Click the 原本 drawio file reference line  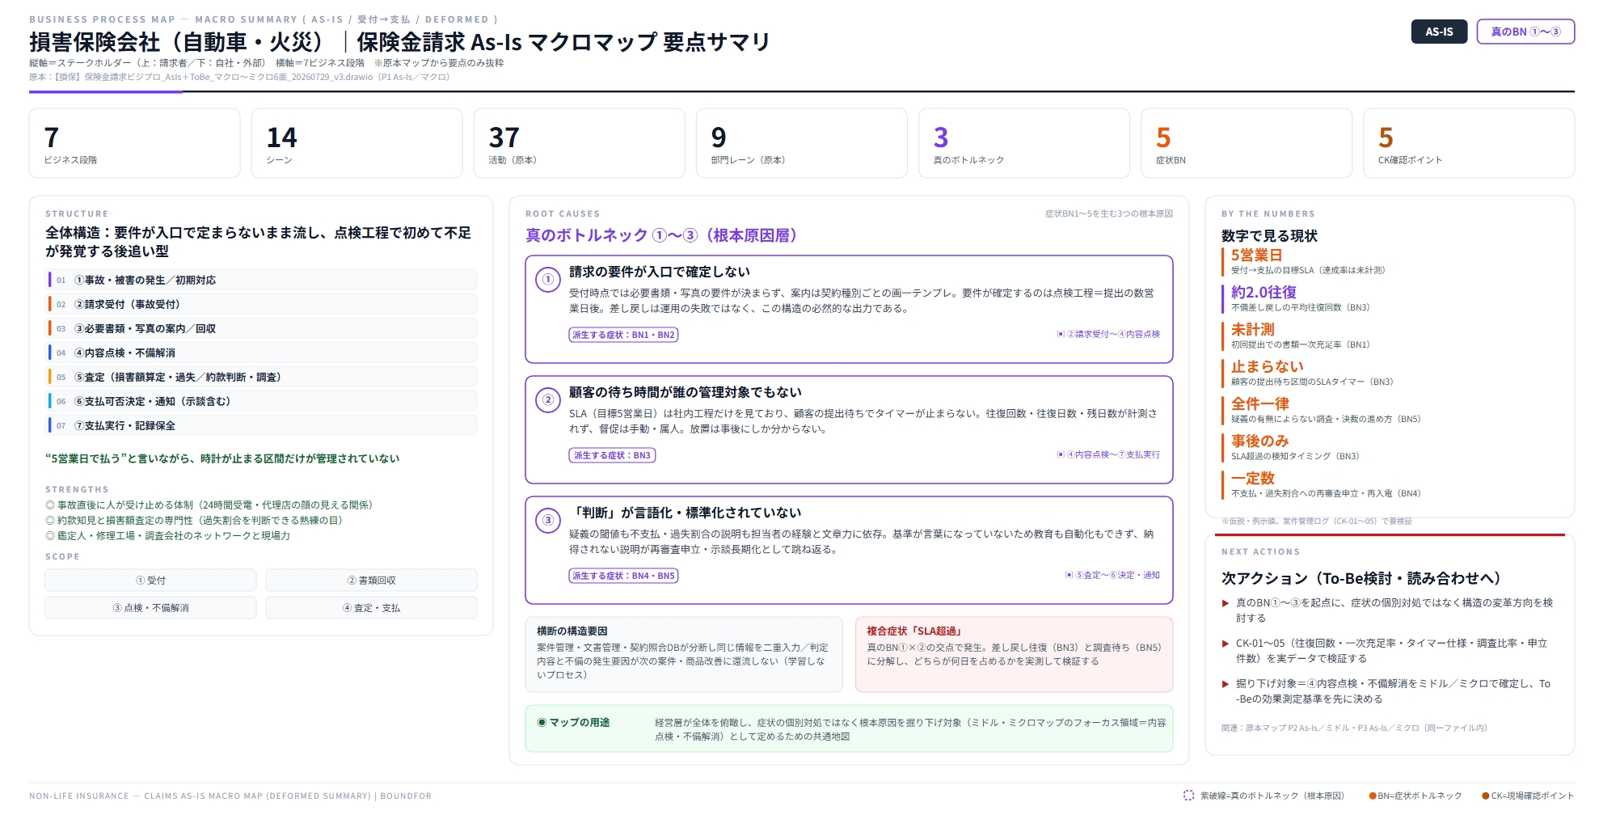click(239, 78)
